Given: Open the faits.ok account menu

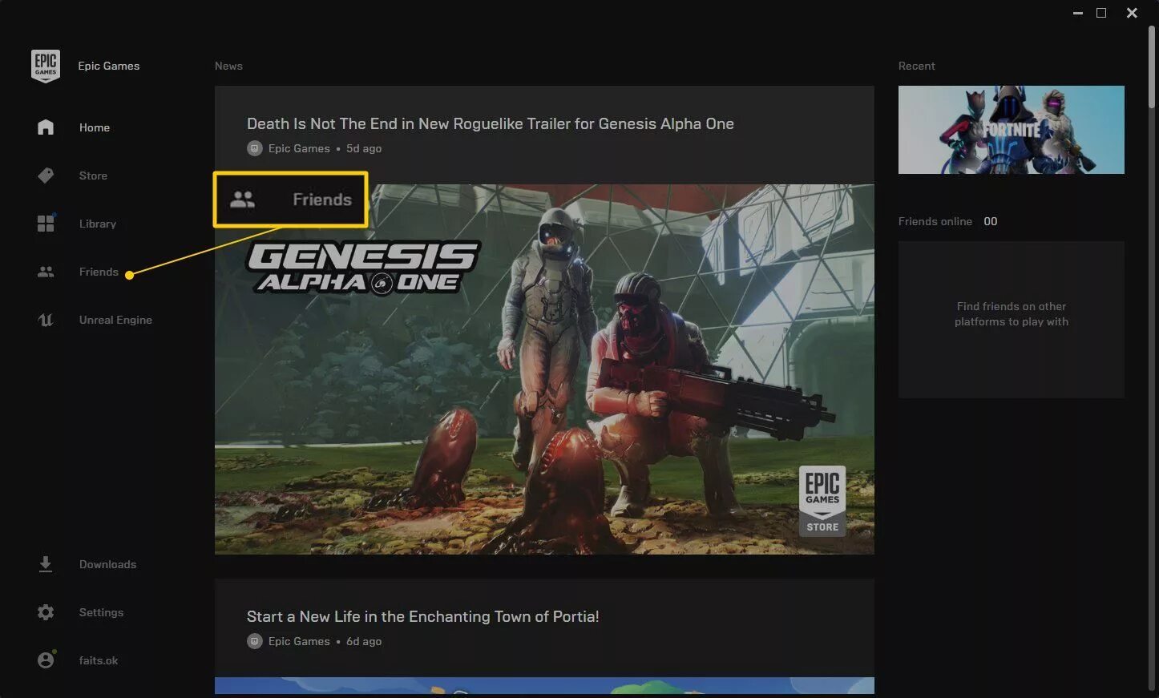Looking at the screenshot, I should (99, 660).
